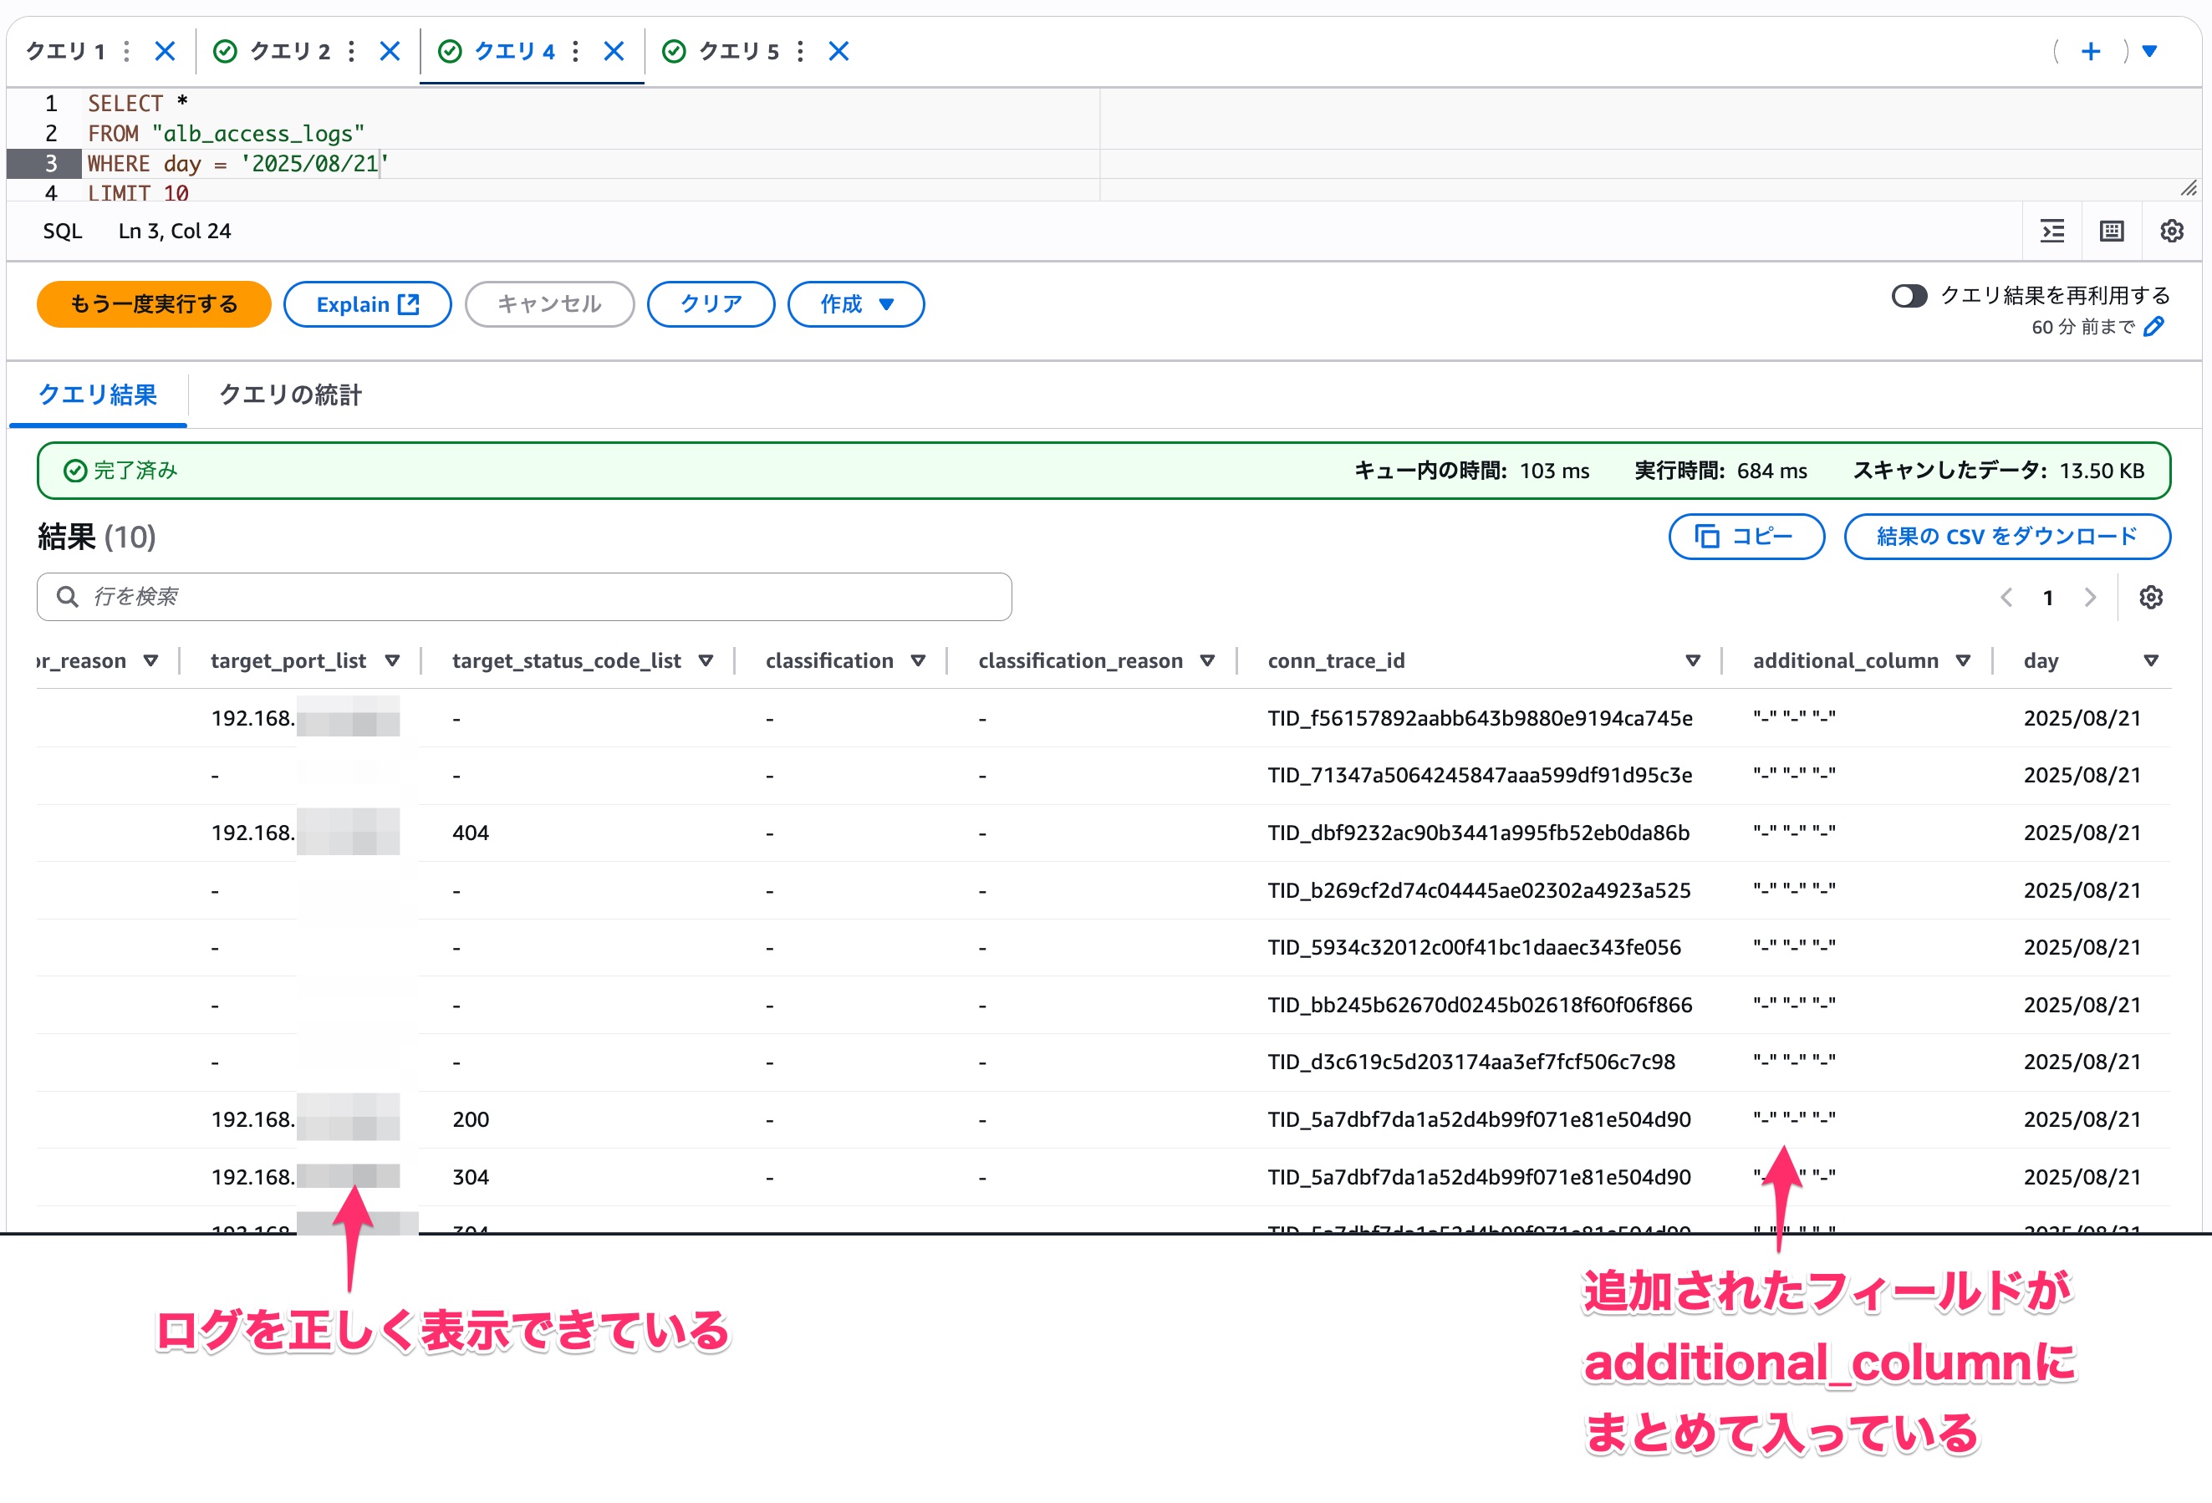
Task: Click the クリア button
Action: tap(711, 304)
